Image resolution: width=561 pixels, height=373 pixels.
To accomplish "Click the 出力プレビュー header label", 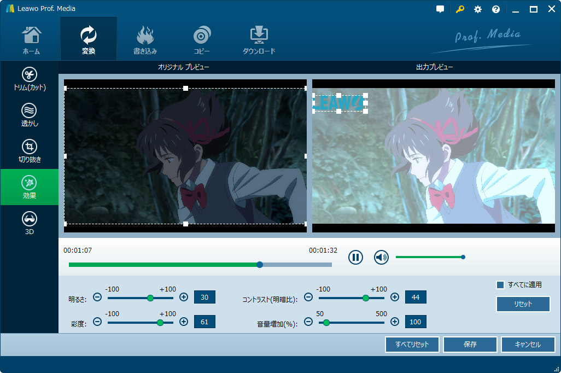I will click(x=434, y=67).
